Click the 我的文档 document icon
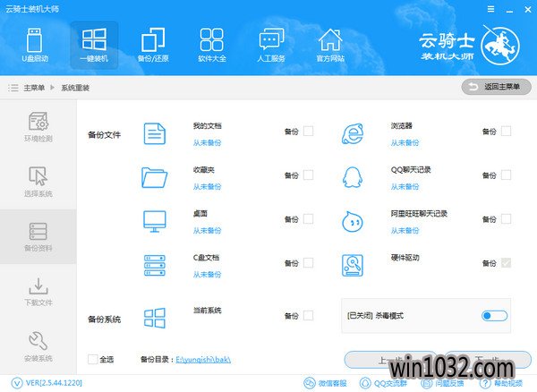 pyautogui.click(x=155, y=133)
